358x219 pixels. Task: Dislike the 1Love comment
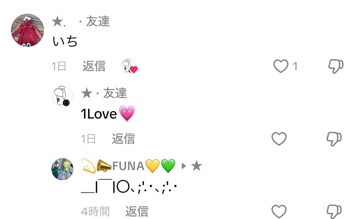click(334, 139)
